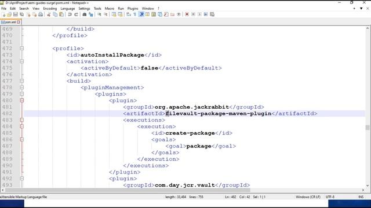
Task: Click the Save Recorded Macro icon
Action: (212, 14)
